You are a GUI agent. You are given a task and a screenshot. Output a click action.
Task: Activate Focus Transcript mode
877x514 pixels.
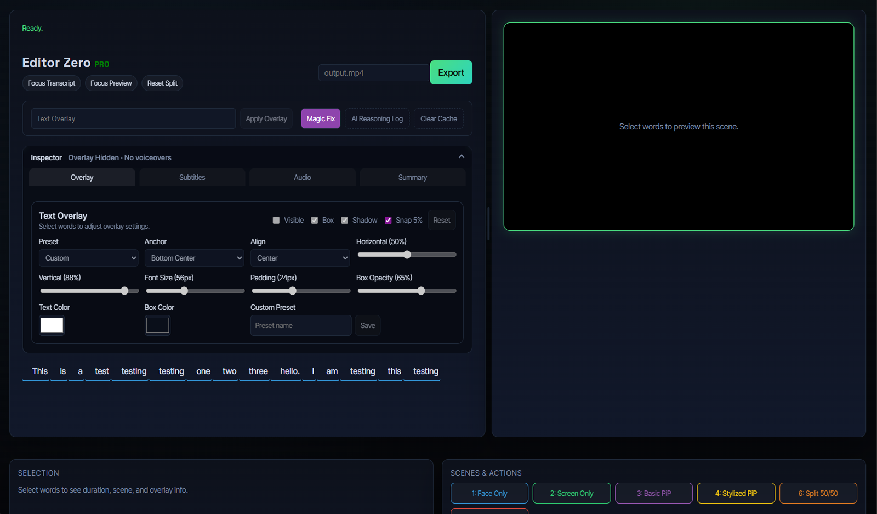pos(51,83)
